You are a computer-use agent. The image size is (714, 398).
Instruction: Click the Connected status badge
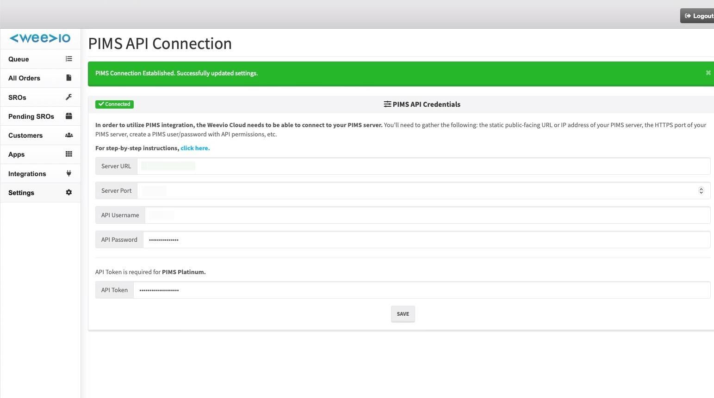pyautogui.click(x=114, y=104)
